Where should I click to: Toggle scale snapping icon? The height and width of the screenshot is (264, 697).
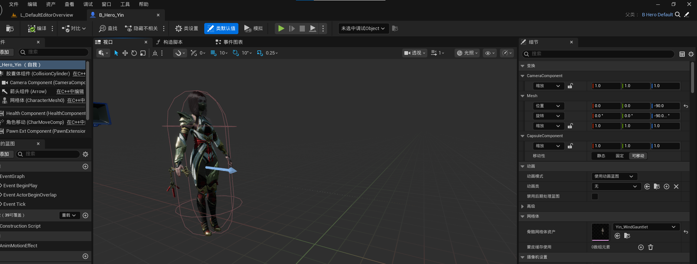(x=260, y=53)
